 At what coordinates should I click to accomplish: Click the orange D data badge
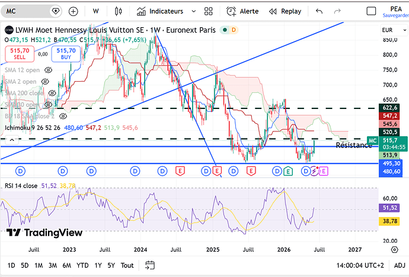coord(234,30)
